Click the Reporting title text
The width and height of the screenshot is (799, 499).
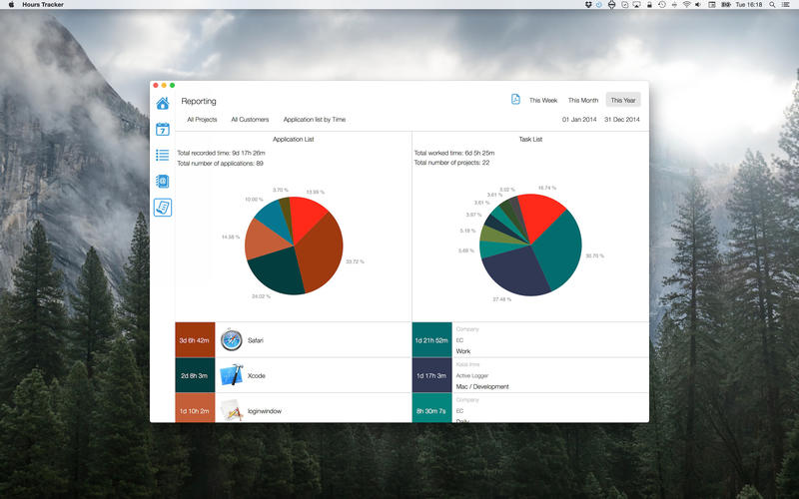[198, 101]
